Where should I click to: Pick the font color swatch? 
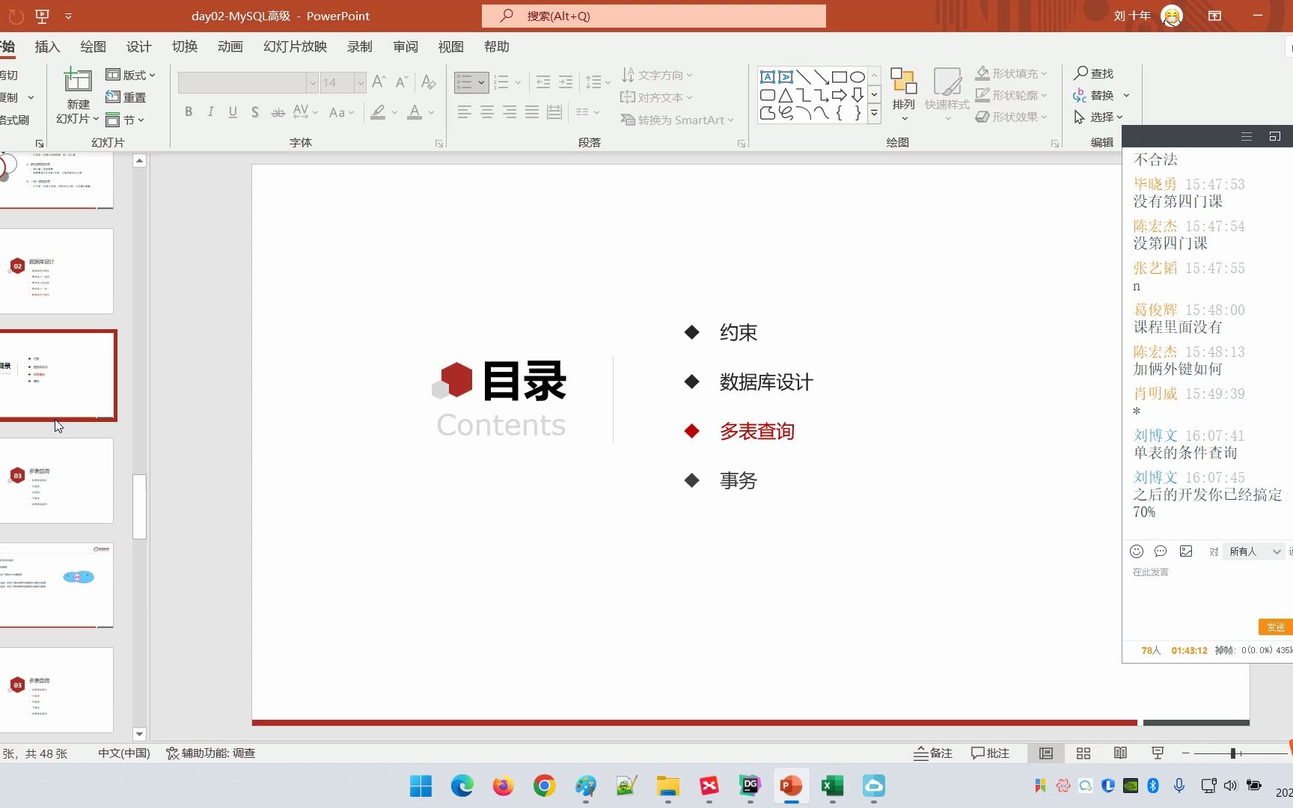click(x=415, y=112)
